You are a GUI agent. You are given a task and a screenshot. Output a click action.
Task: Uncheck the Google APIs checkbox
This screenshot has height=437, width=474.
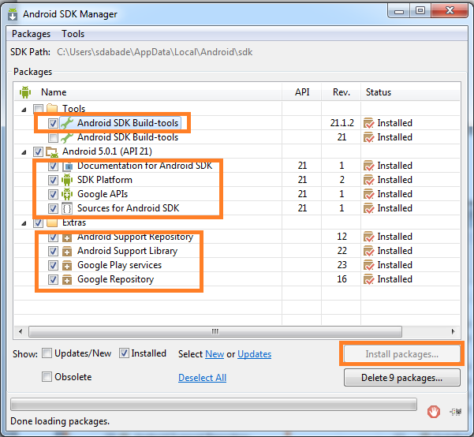tap(53, 194)
